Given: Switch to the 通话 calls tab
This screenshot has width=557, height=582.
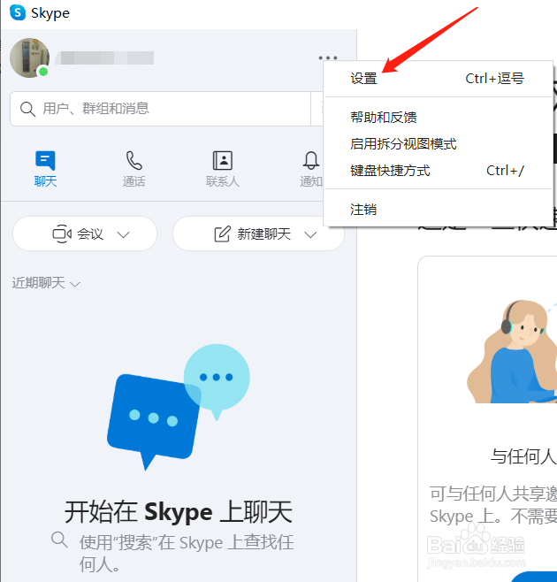Looking at the screenshot, I should point(134,169).
